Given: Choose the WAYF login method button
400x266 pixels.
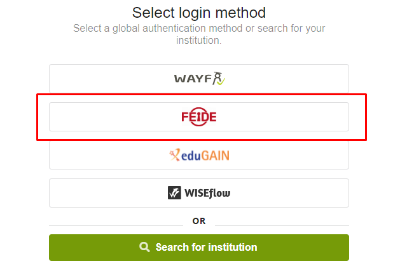Looking at the screenshot, I should click(x=198, y=78).
